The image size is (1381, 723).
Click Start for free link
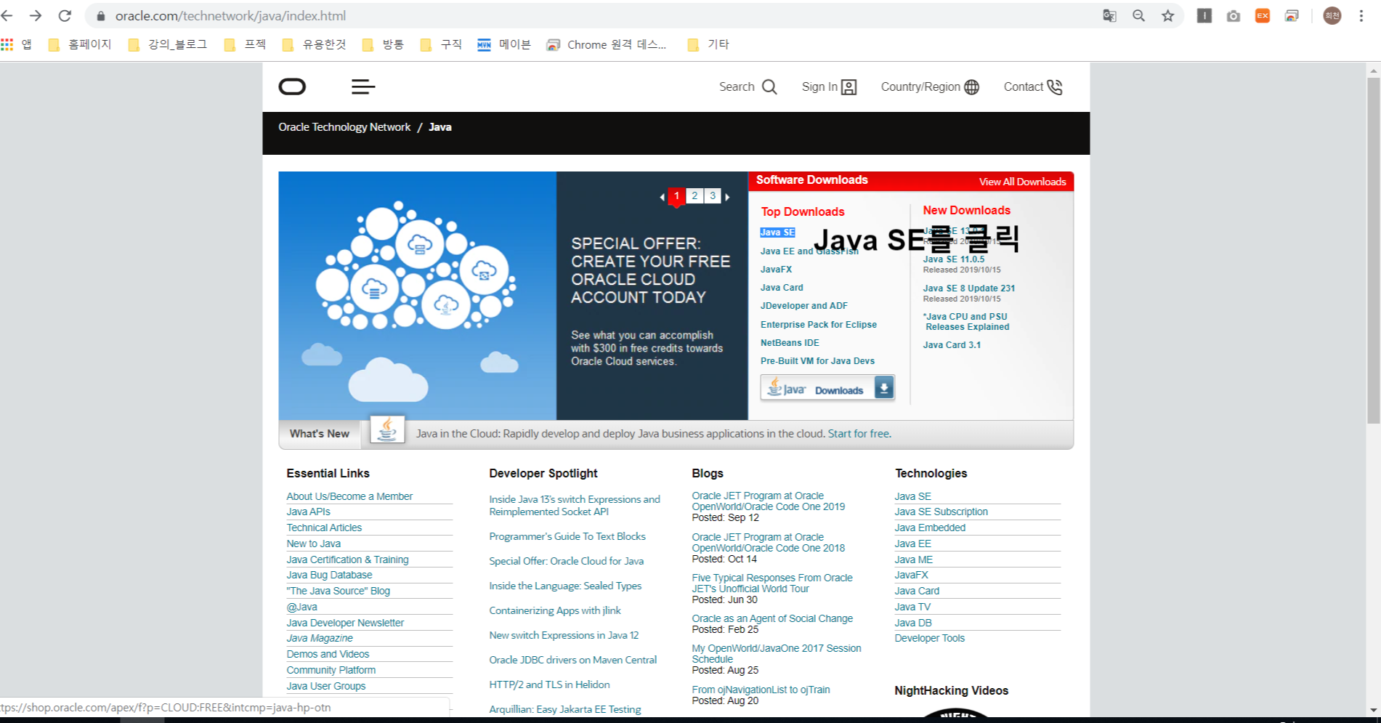pyautogui.click(x=859, y=434)
